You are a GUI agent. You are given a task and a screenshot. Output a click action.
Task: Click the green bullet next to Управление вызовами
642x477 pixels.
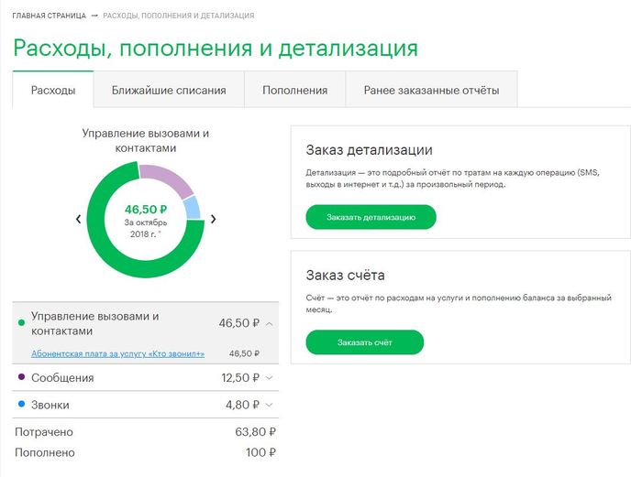21,323
